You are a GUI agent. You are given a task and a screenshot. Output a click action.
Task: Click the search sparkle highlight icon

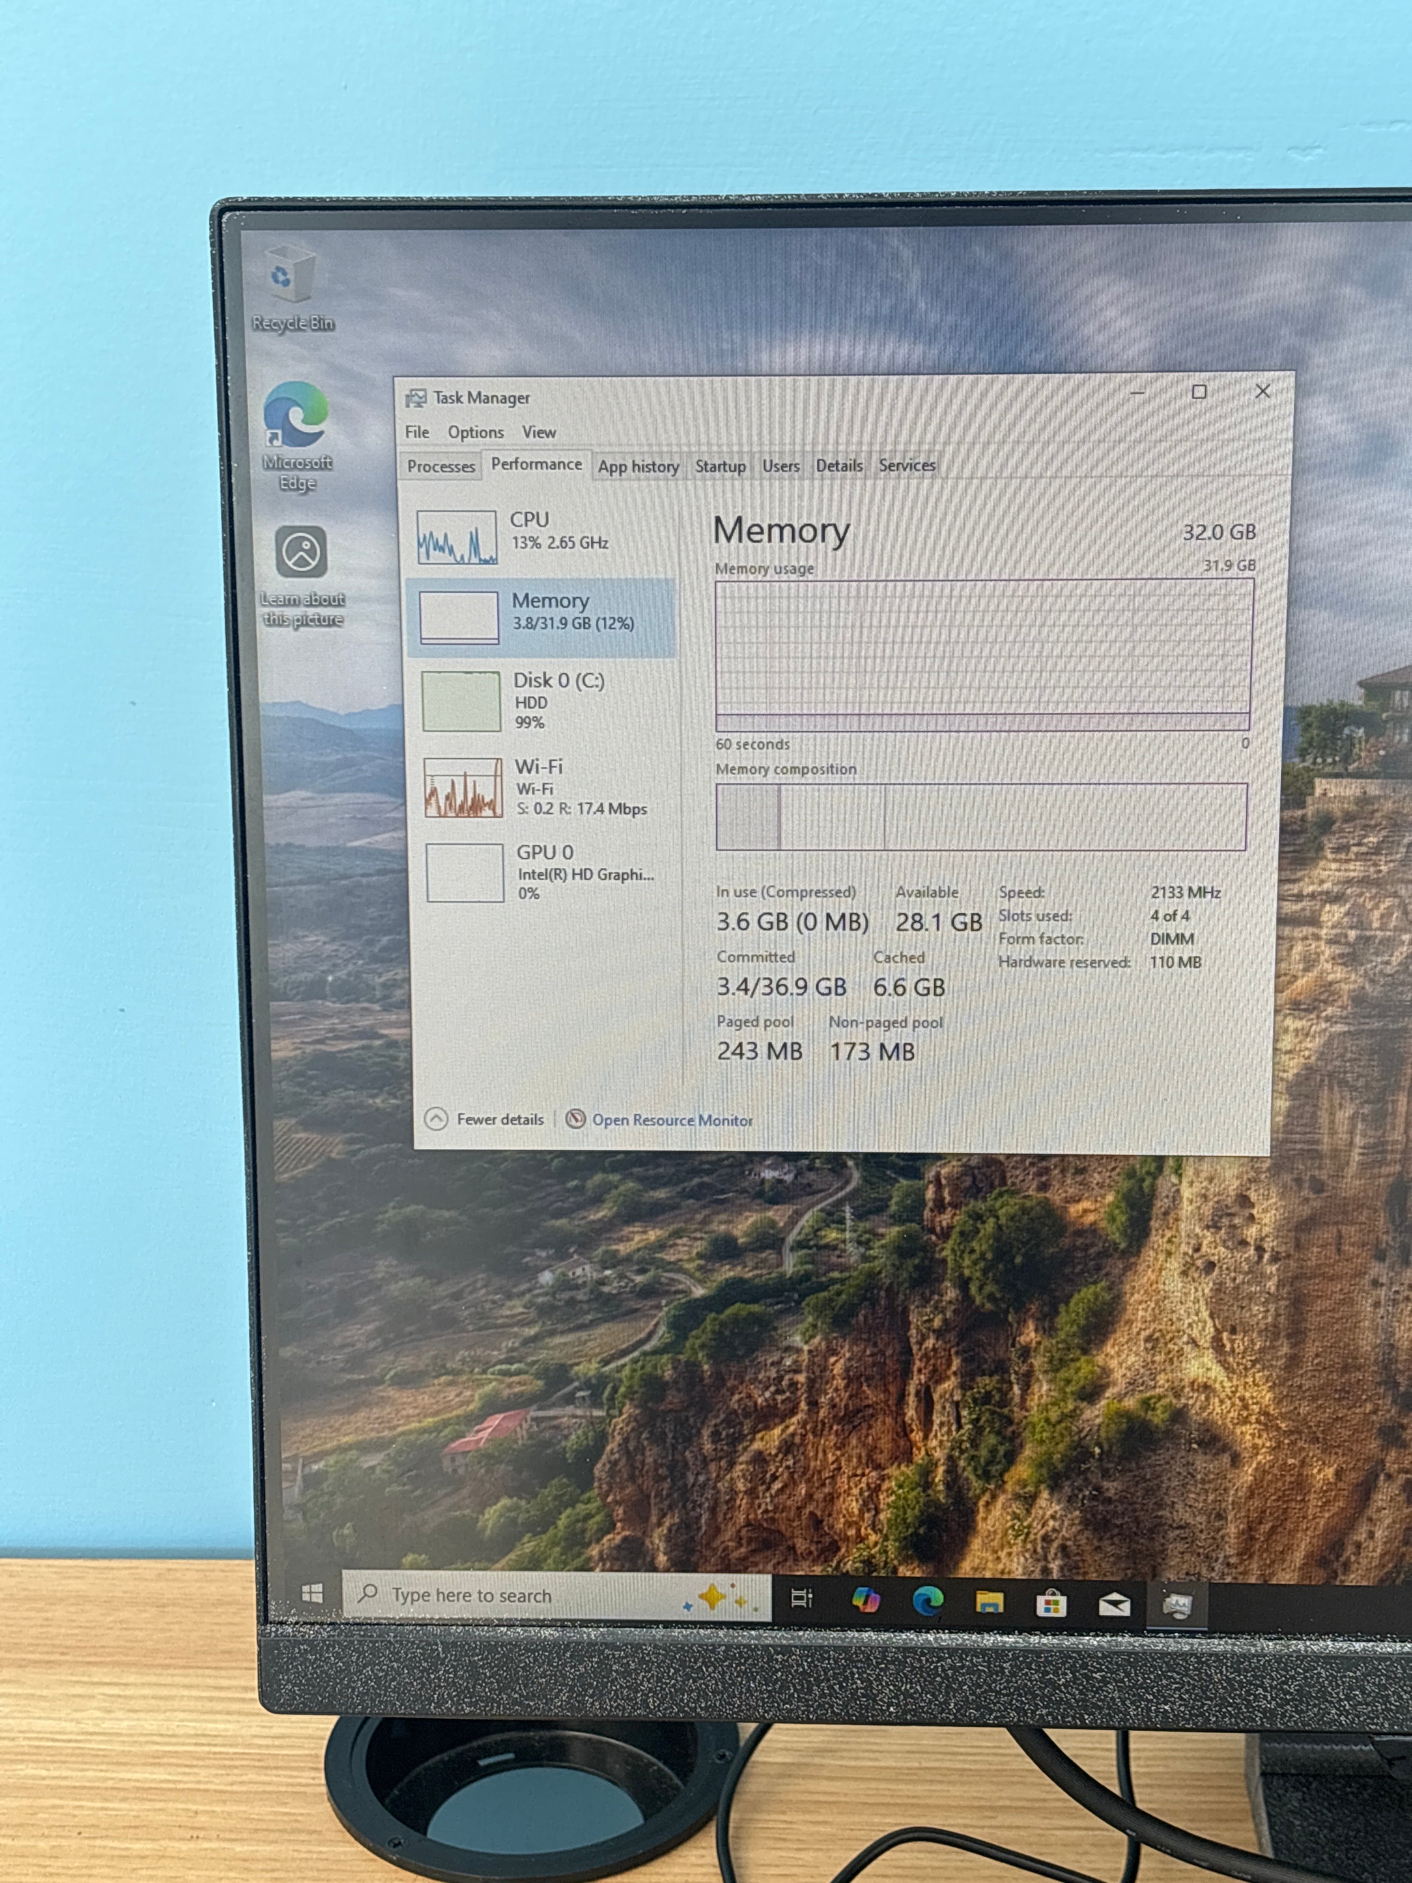[x=720, y=1598]
